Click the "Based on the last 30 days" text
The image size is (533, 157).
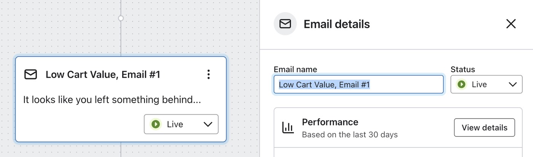pos(349,135)
